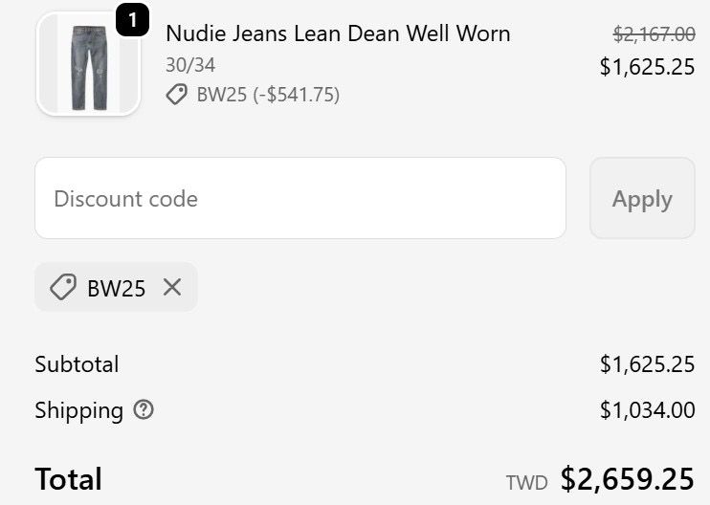Viewport: 710px width, 505px height.
Task: Focus the Discount code input field
Action: point(300,199)
